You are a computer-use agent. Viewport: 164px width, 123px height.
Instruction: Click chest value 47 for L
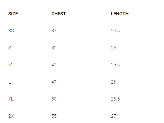point(54,82)
